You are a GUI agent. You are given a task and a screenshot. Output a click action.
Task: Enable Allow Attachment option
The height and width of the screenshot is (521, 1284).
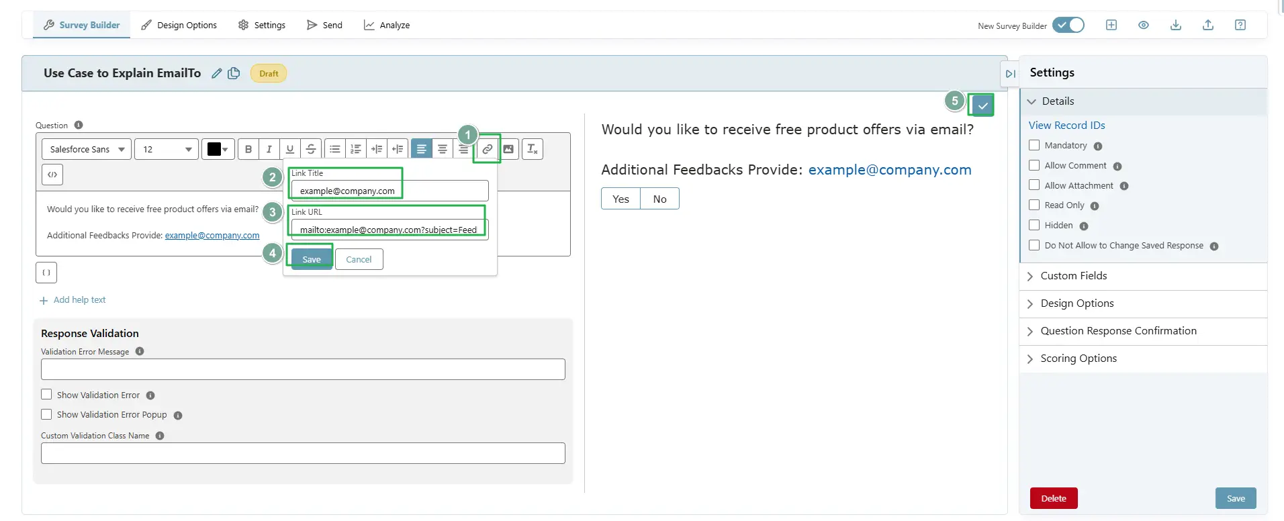coord(1034,185)
